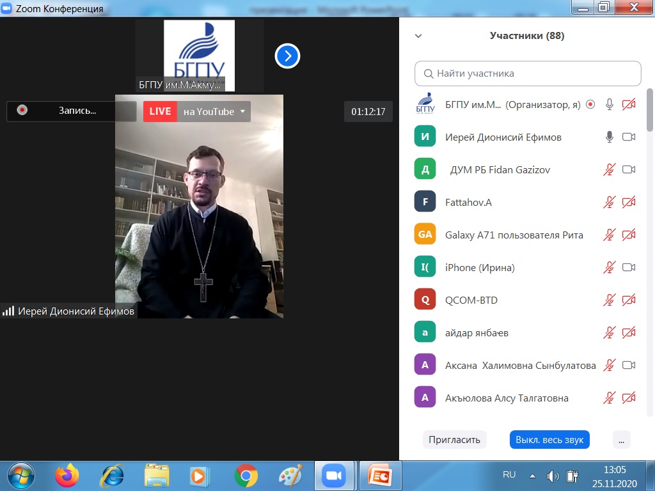Open Firefox from the taskbar
The width and height of the screenshot is (655, 491).
67,476
